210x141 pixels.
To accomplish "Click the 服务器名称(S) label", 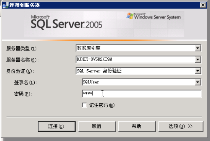I will click(22, 60).
